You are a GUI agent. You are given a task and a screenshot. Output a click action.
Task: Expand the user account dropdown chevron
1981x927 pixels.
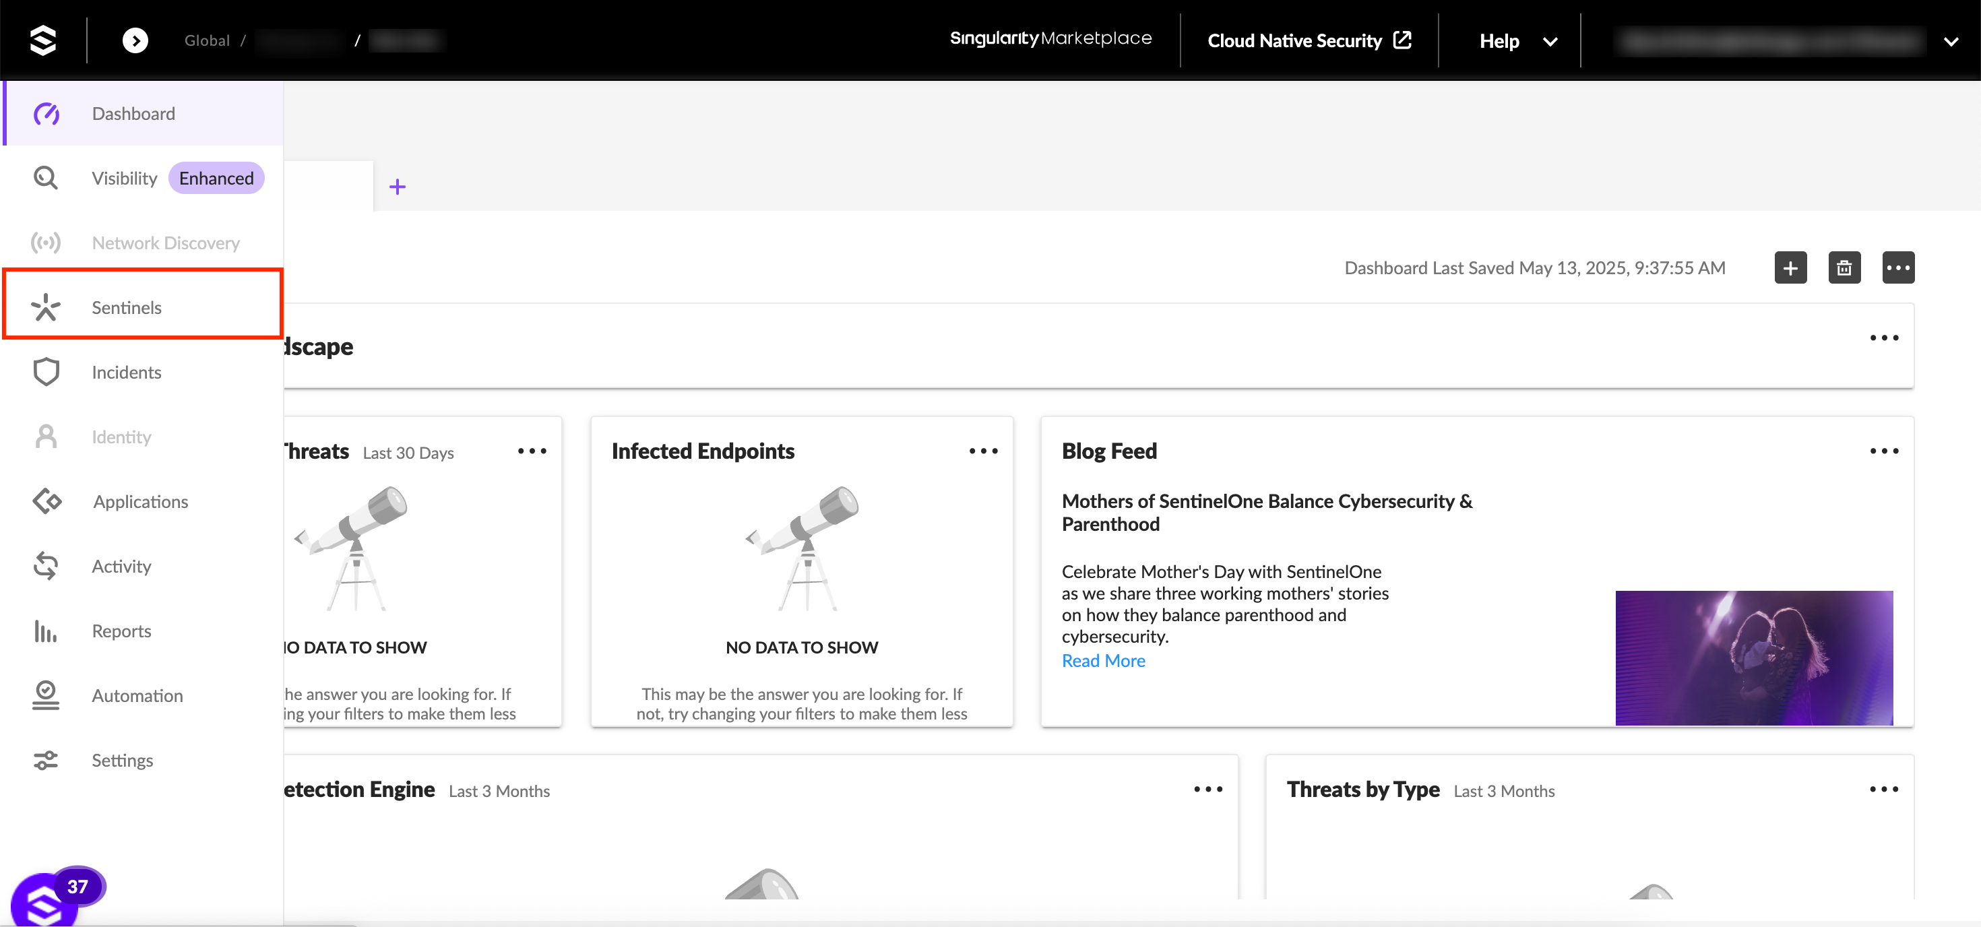[1951, 42]
